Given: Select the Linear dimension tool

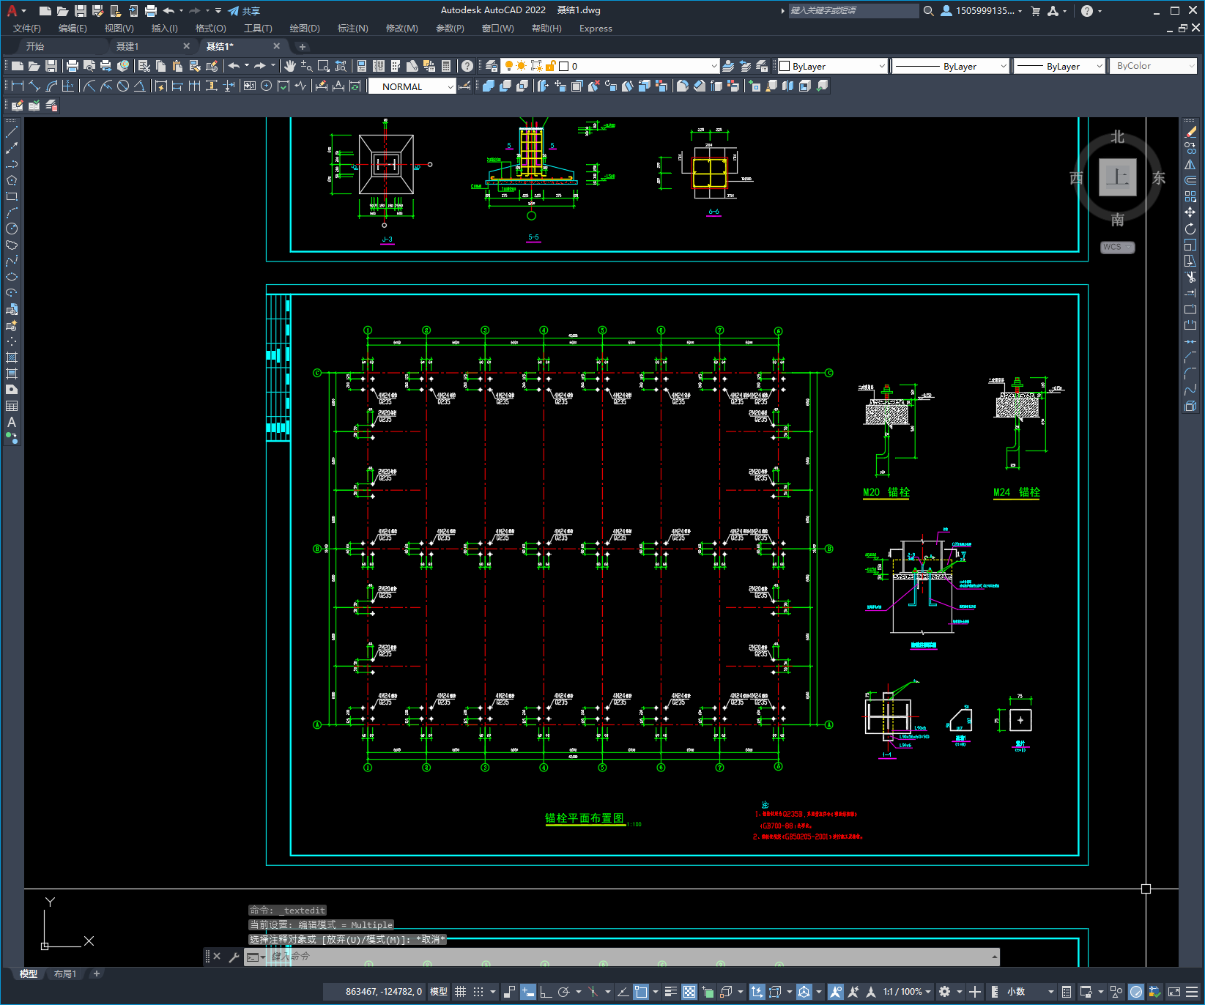Looking at the screenshot, I should 18,86.
